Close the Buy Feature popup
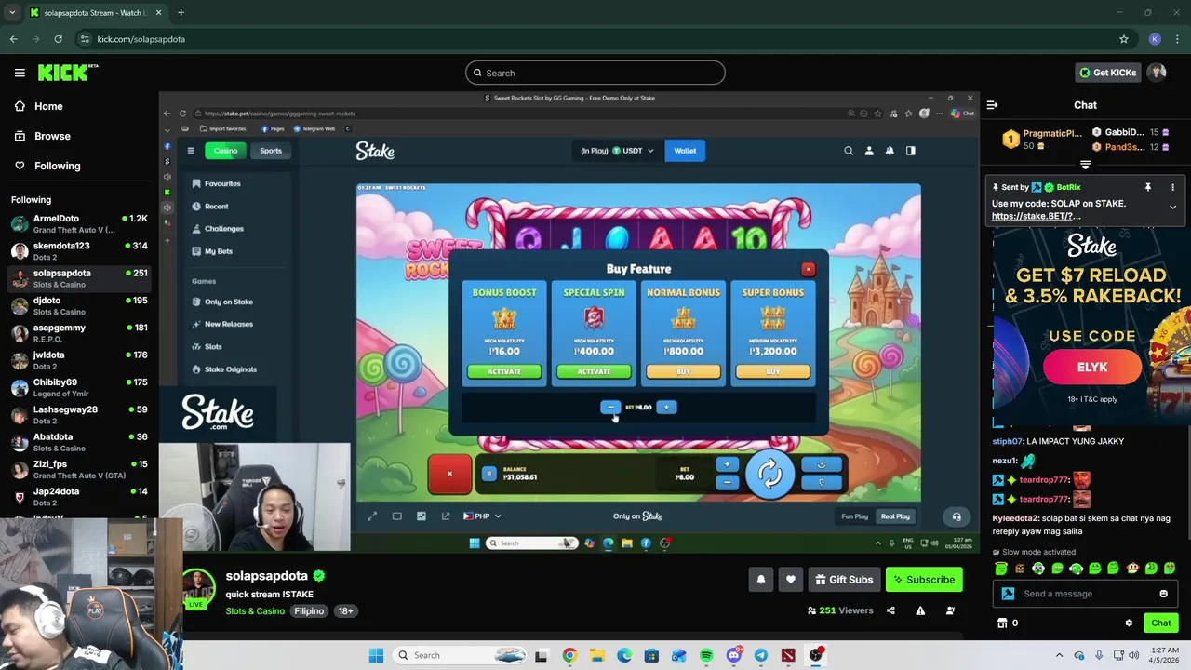The height and width of the screenshot is (670, 1191). coord(808,269)
